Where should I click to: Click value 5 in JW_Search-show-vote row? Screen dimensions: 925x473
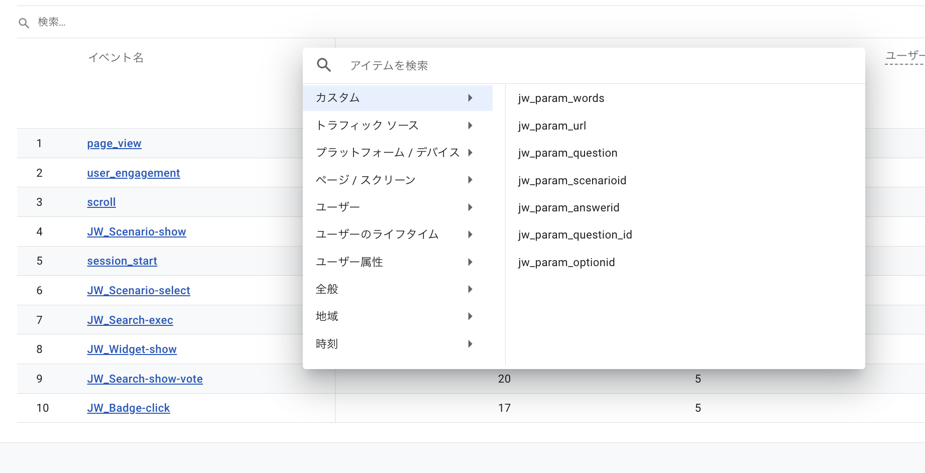tap(698, 379)
